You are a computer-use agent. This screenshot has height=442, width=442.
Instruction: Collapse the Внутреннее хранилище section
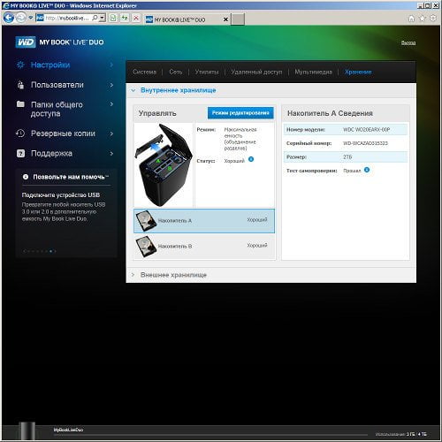coord(179,90)
